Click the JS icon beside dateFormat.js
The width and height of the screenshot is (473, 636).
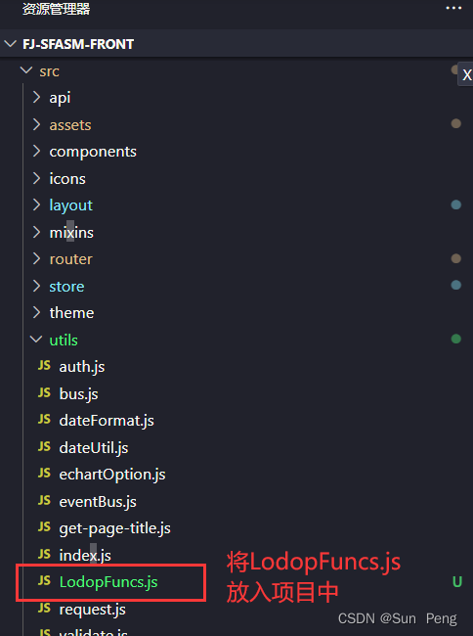point(44,420)
